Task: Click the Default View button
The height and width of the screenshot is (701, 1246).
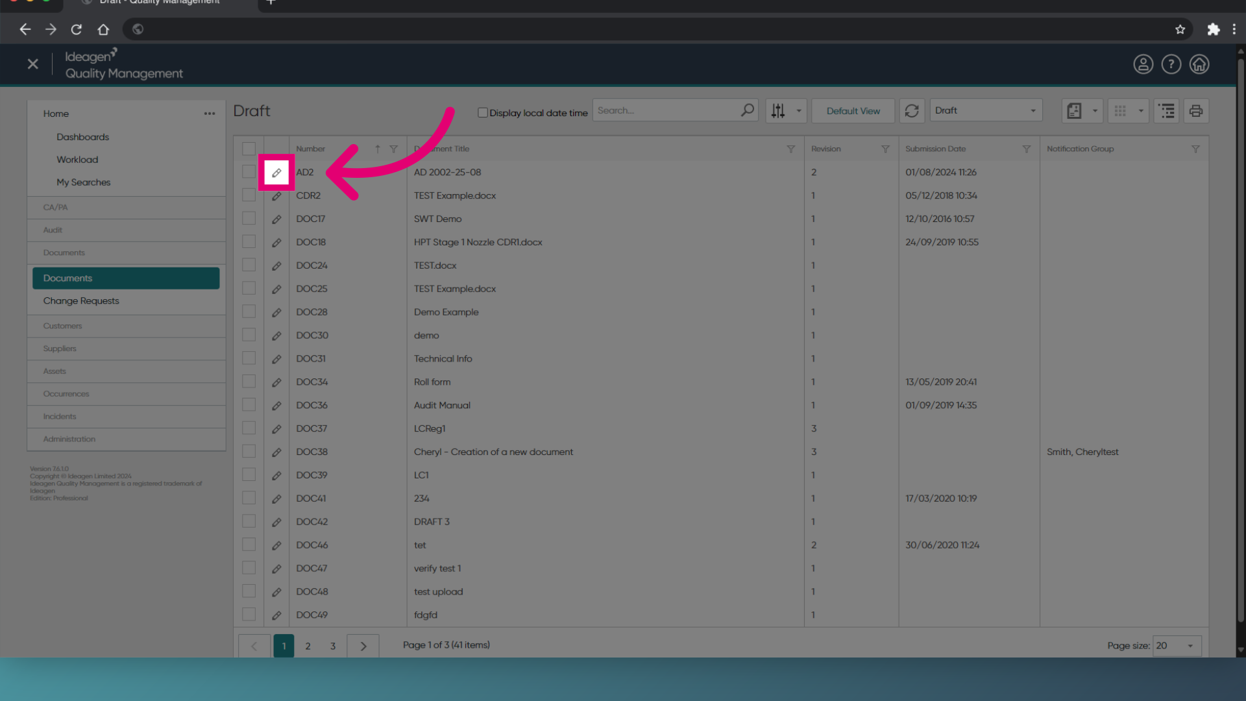Action: [x=853, y=111]
